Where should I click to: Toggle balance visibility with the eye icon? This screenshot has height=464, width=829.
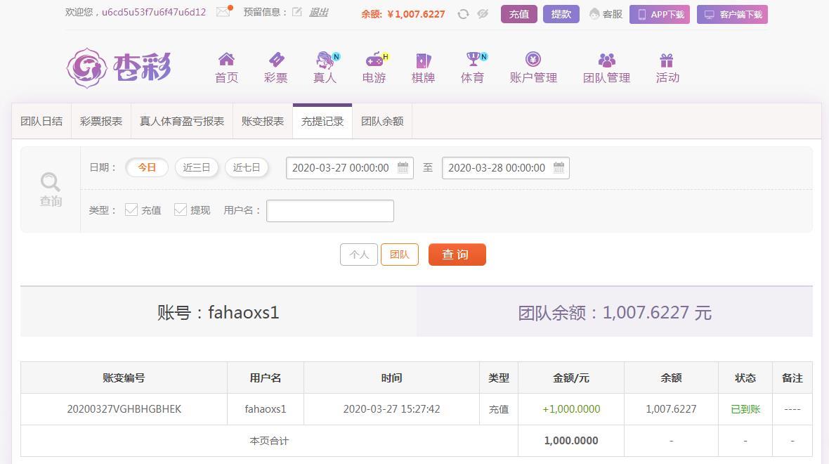483,14
